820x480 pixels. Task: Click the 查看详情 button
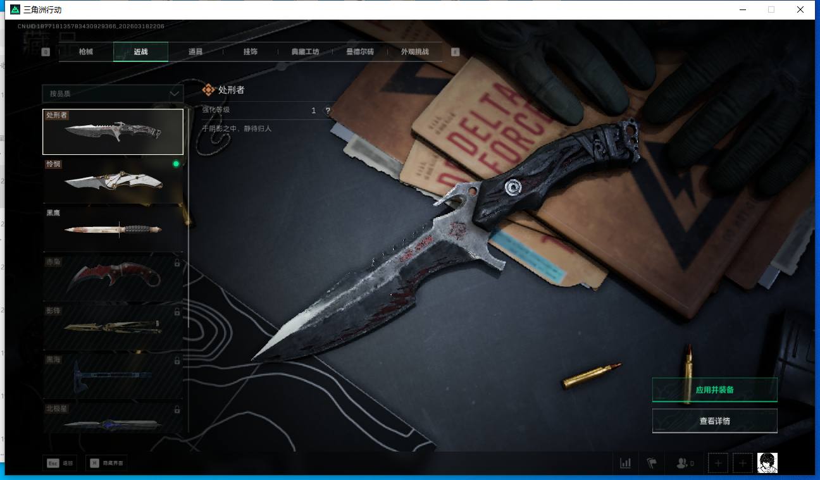[x=715, y=421]
